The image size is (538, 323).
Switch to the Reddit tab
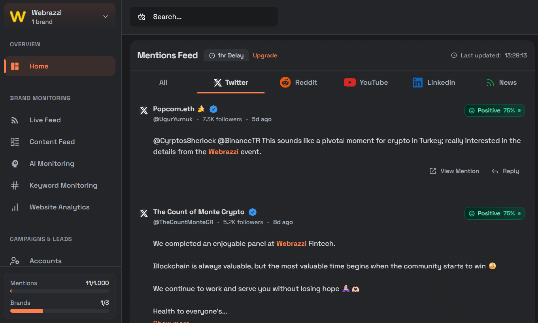(298, 82)
